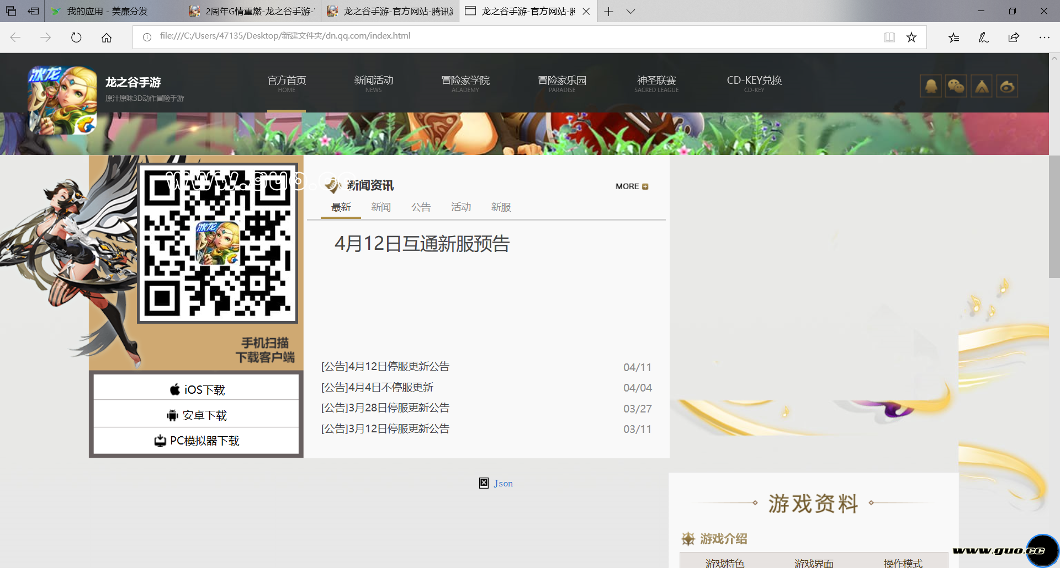Image resolution: width=1060 pixels, height=568 pixels.
Task: Open the browser home page
Action: 107,37
